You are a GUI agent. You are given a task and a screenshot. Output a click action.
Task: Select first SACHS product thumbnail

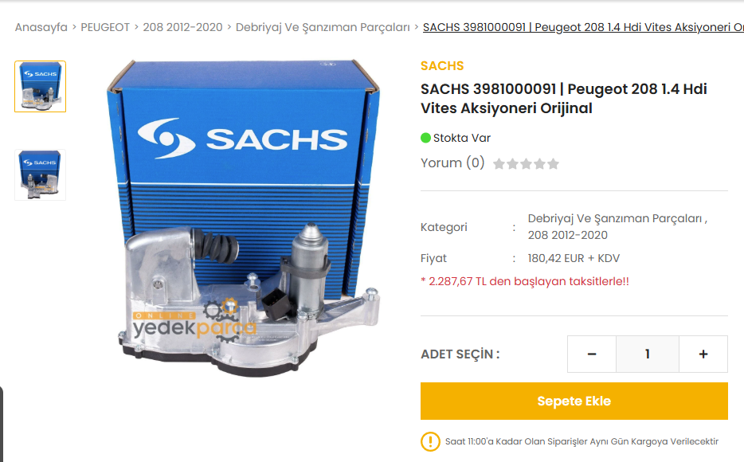41,86
